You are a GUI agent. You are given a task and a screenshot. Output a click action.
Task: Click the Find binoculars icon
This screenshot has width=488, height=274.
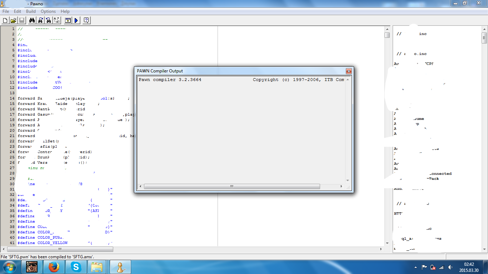(31, 20)
